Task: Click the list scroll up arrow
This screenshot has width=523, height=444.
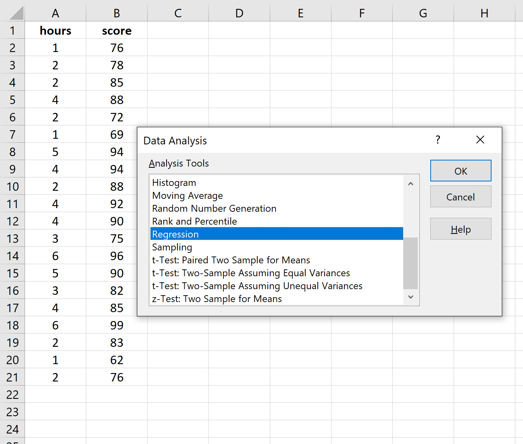Action: tap(410, 184)
